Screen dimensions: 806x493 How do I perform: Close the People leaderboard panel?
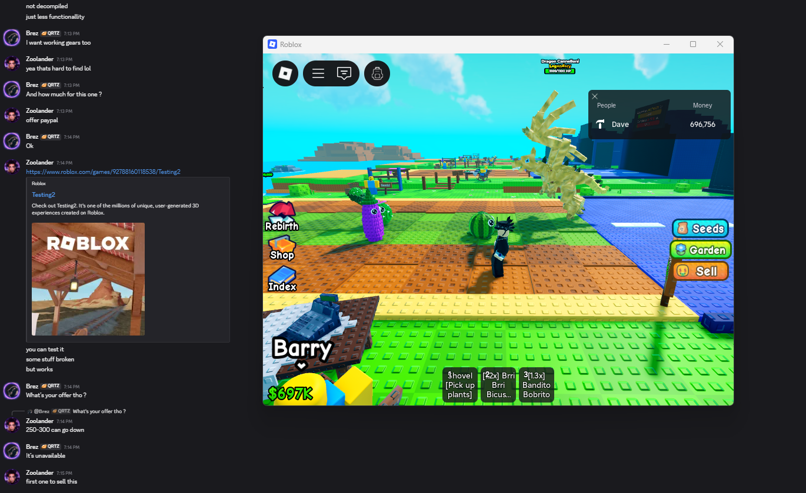595,96
